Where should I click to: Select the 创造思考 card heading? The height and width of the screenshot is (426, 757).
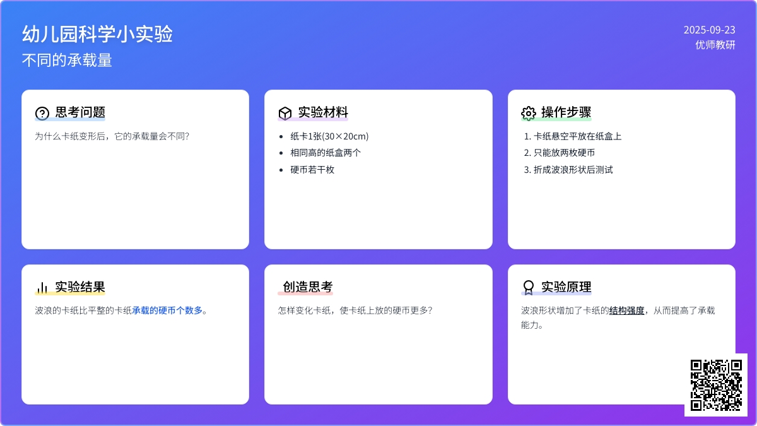click(307, 287)
